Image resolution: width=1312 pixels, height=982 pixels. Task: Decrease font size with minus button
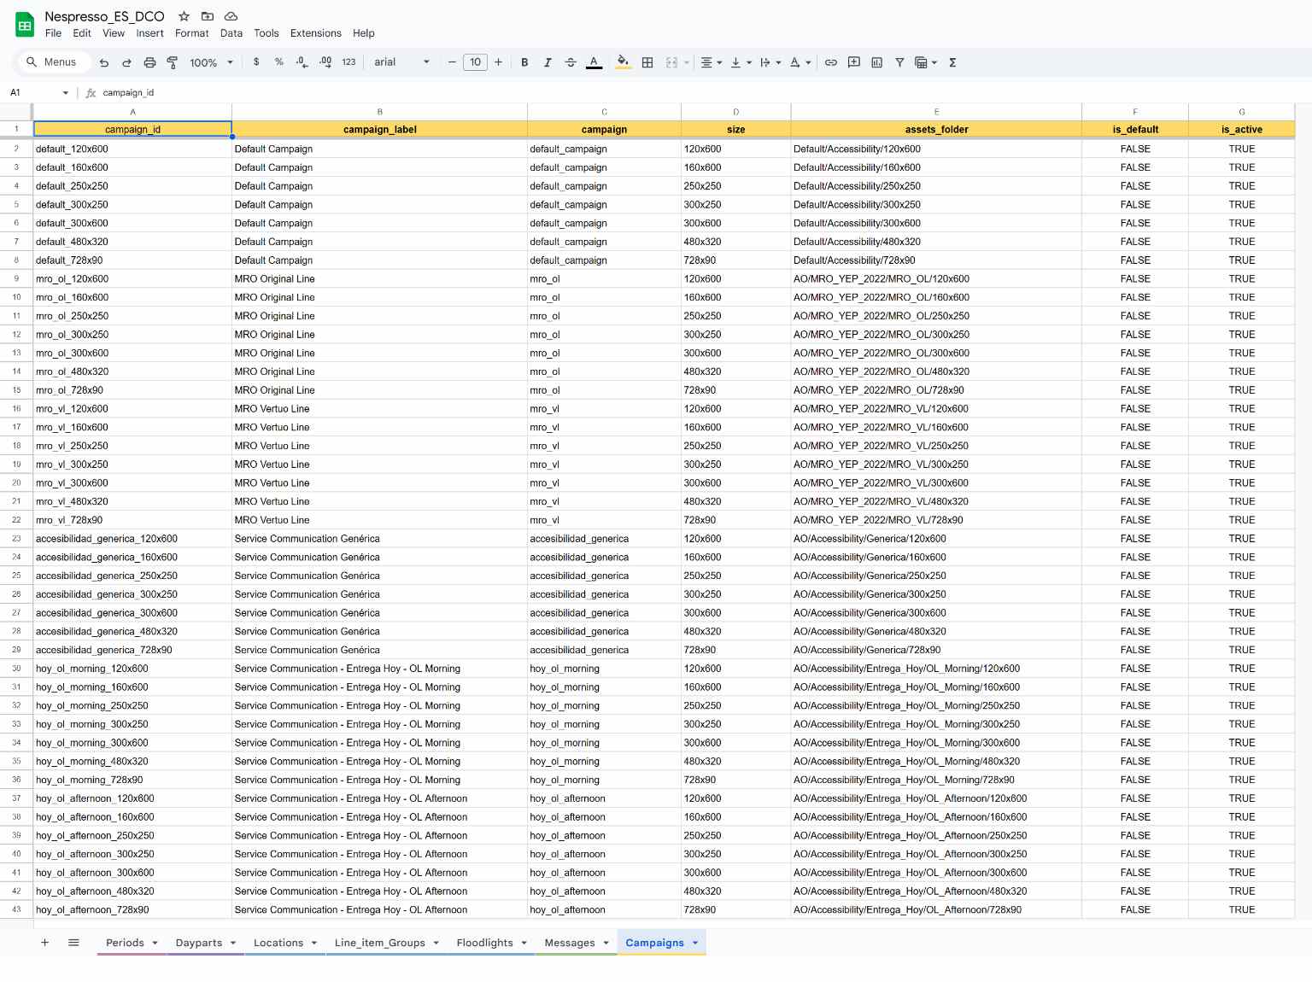(452, 62)
